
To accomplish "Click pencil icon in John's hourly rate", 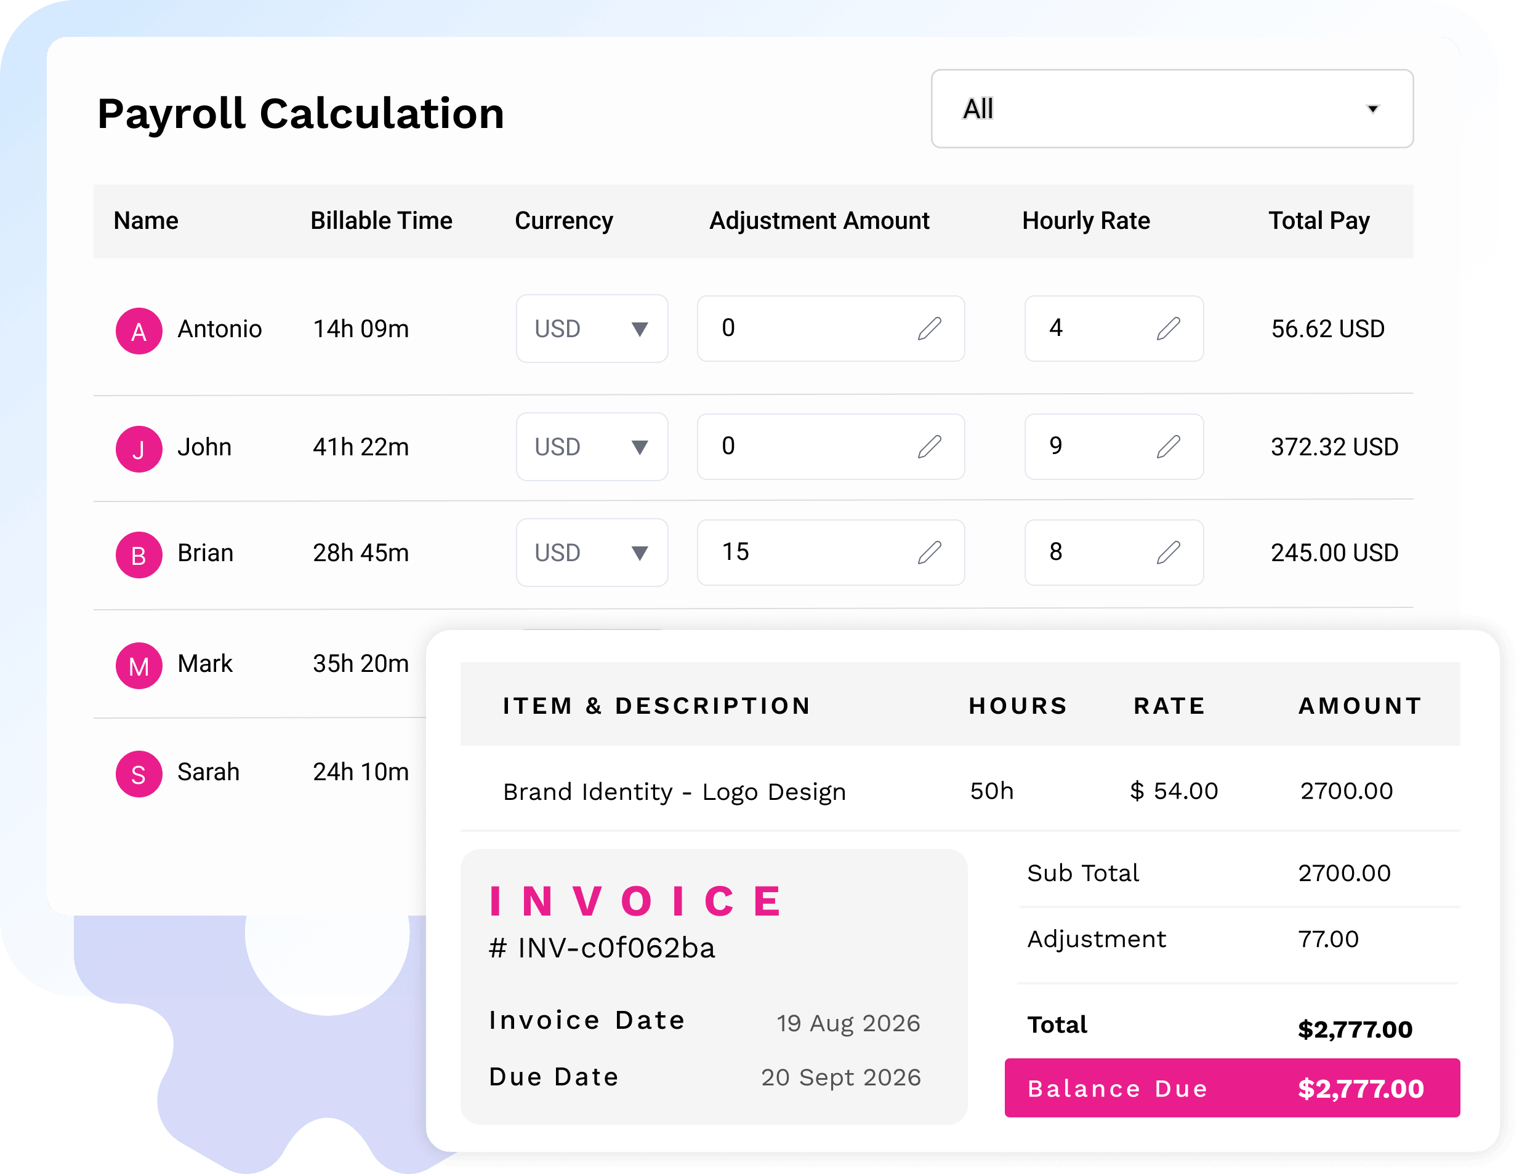I will point(1169,446).
